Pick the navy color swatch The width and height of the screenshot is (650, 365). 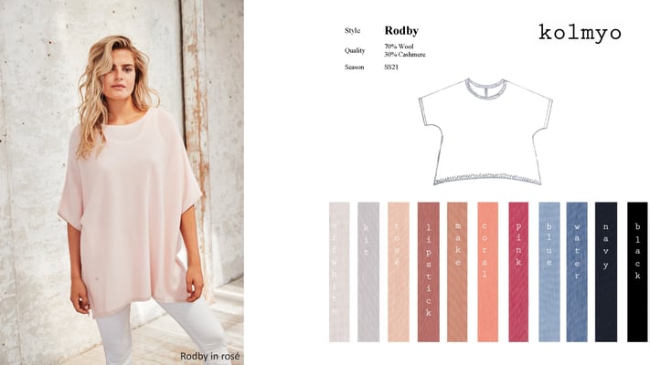point(606,272)
